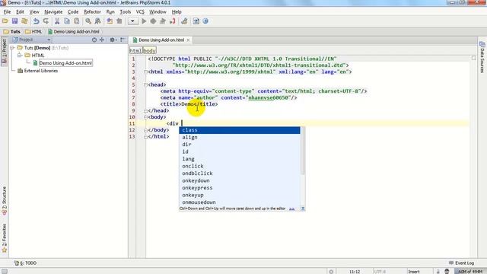Click the Synchronize toolbar icon
The width and height of the screenshot is (487, 274).
(24, 21)
